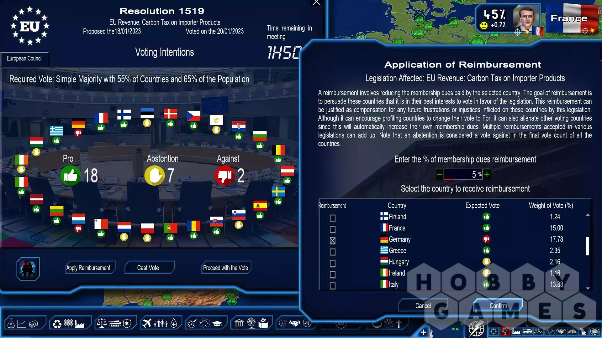Click the recycling environment icon
The image size is (602, 338).
tap(57, 323)
